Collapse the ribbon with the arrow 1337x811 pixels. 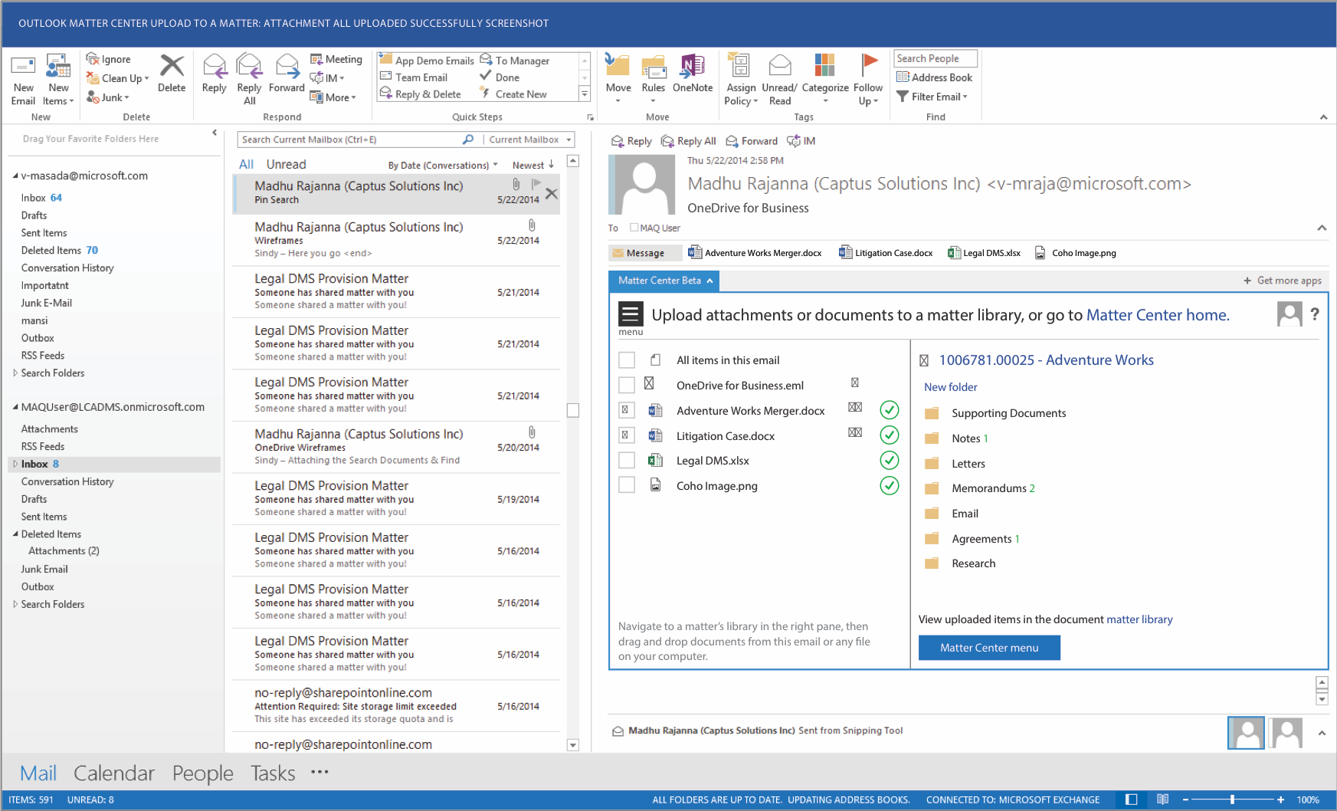tap(1323, 117)
